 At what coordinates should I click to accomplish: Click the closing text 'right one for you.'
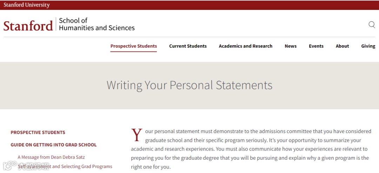pos(151,167)
